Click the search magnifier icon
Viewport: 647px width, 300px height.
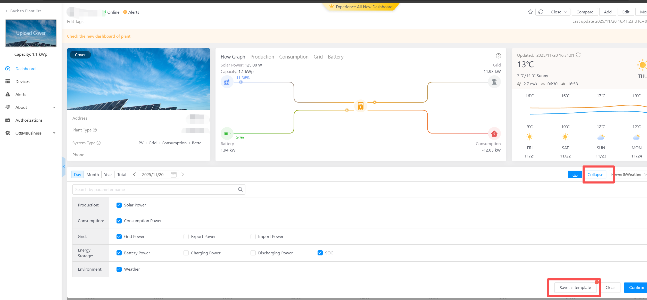240,189
